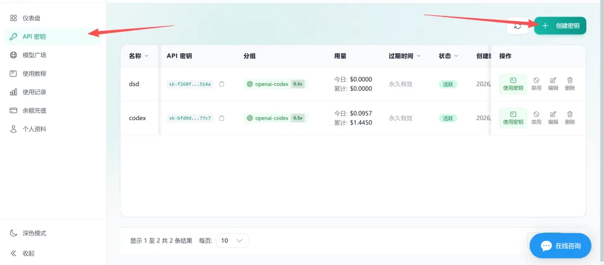Sort by 名称 column header

tap(139, 56)
